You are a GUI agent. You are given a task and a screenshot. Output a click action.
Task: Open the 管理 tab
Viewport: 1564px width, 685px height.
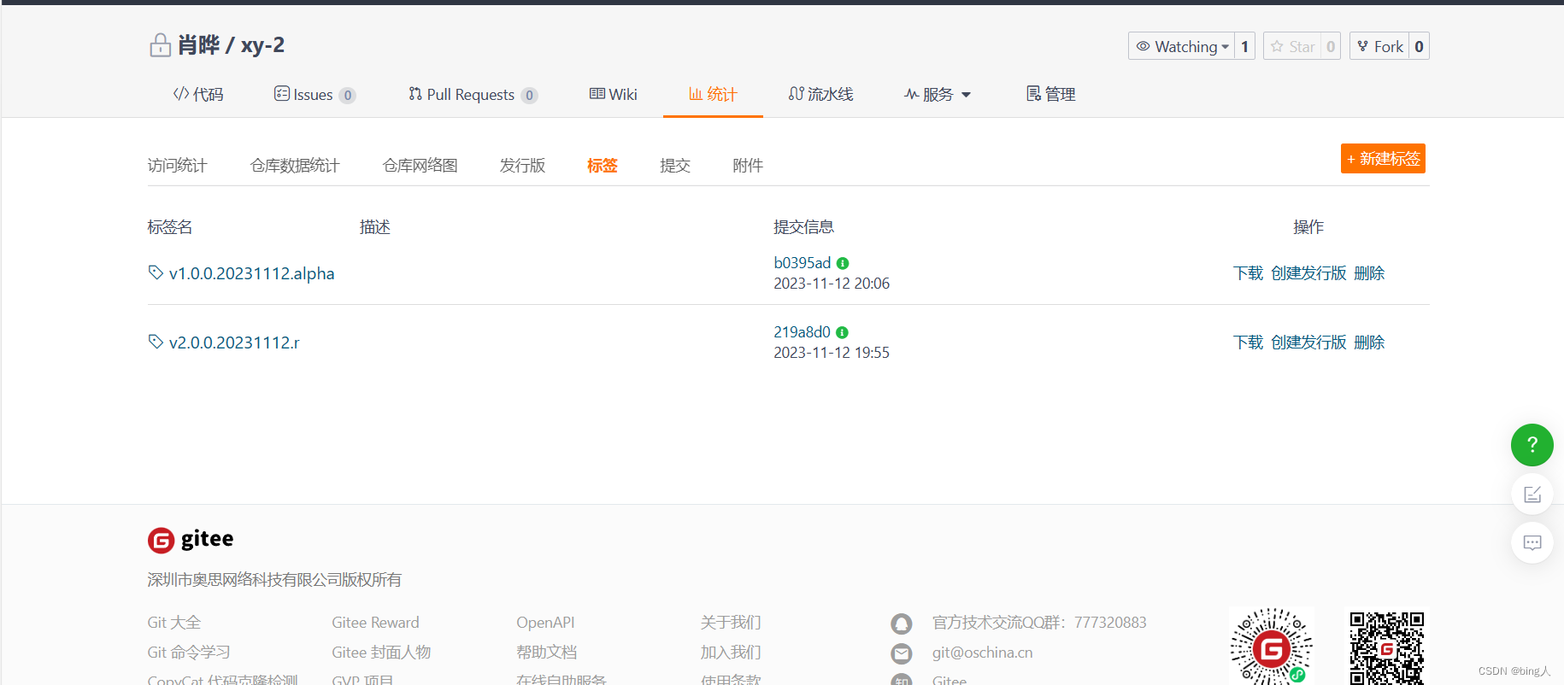tap(1050, 94)
